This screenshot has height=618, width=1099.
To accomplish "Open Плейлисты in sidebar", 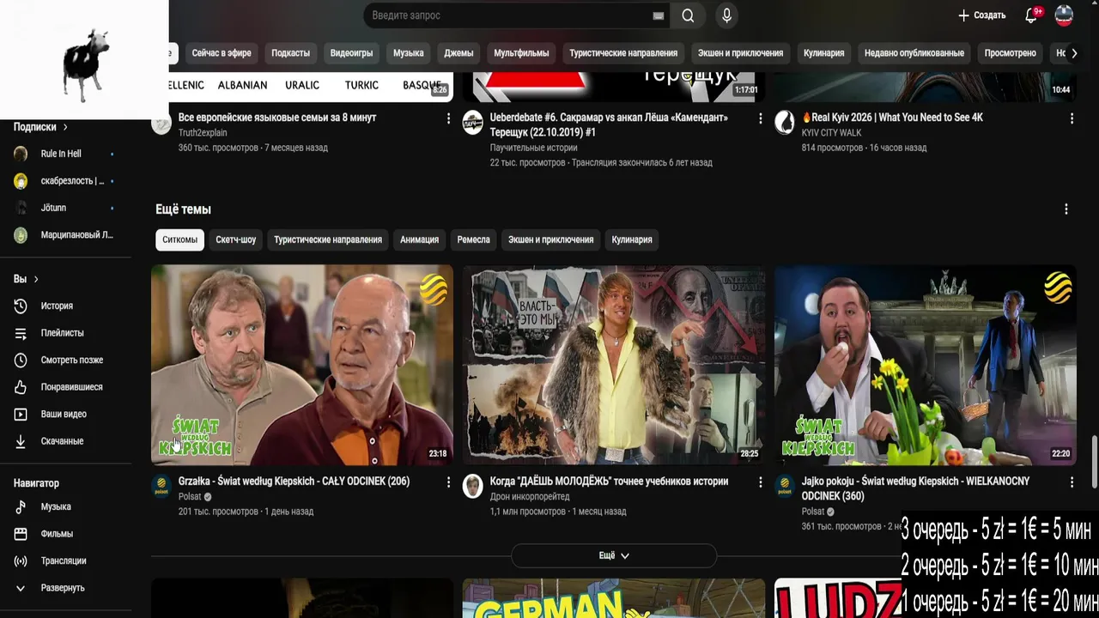I will [64, 333].
